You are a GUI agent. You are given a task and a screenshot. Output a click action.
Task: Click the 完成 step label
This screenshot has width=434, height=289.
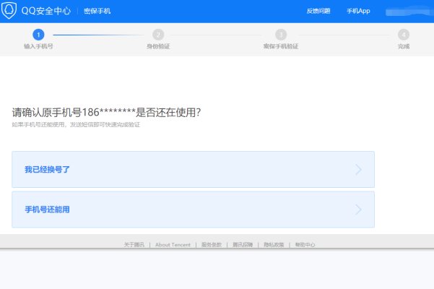pyautogui.click(x=404, y=46)
